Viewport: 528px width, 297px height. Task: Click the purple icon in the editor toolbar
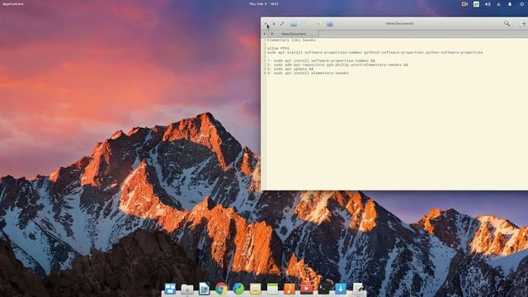(330, 24)
